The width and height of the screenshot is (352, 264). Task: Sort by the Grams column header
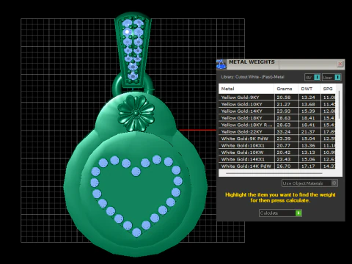pyautogui.click(x=286, y=89)
